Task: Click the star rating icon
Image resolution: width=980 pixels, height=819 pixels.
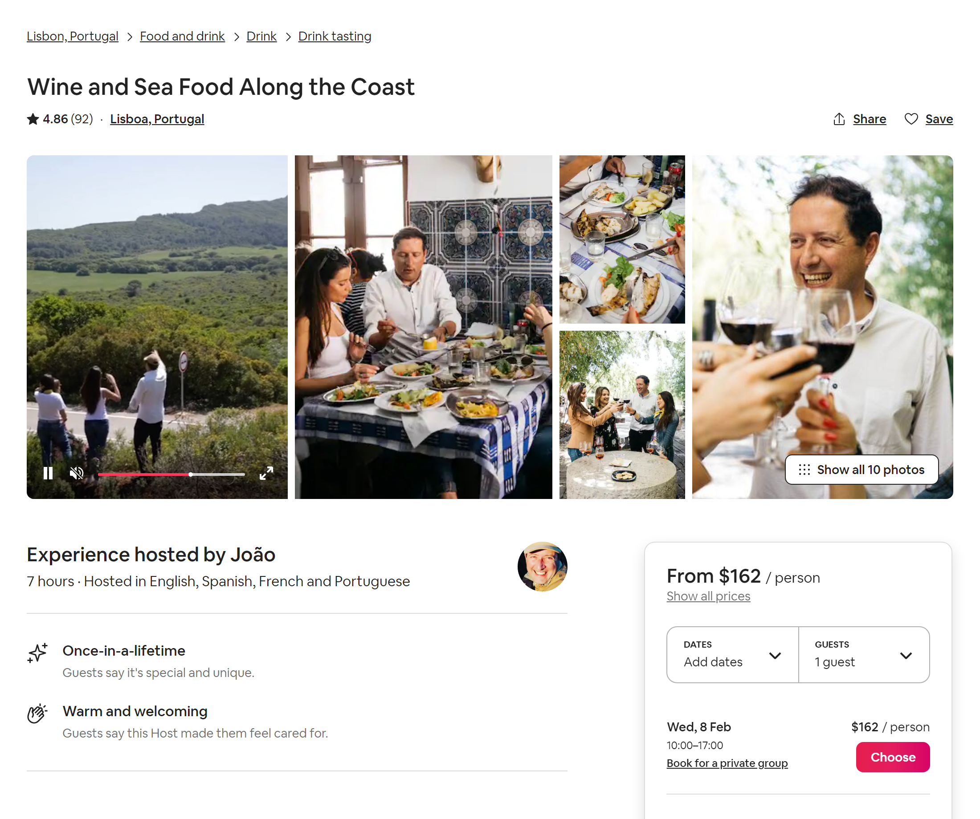Action: click(x=33, y=119)
